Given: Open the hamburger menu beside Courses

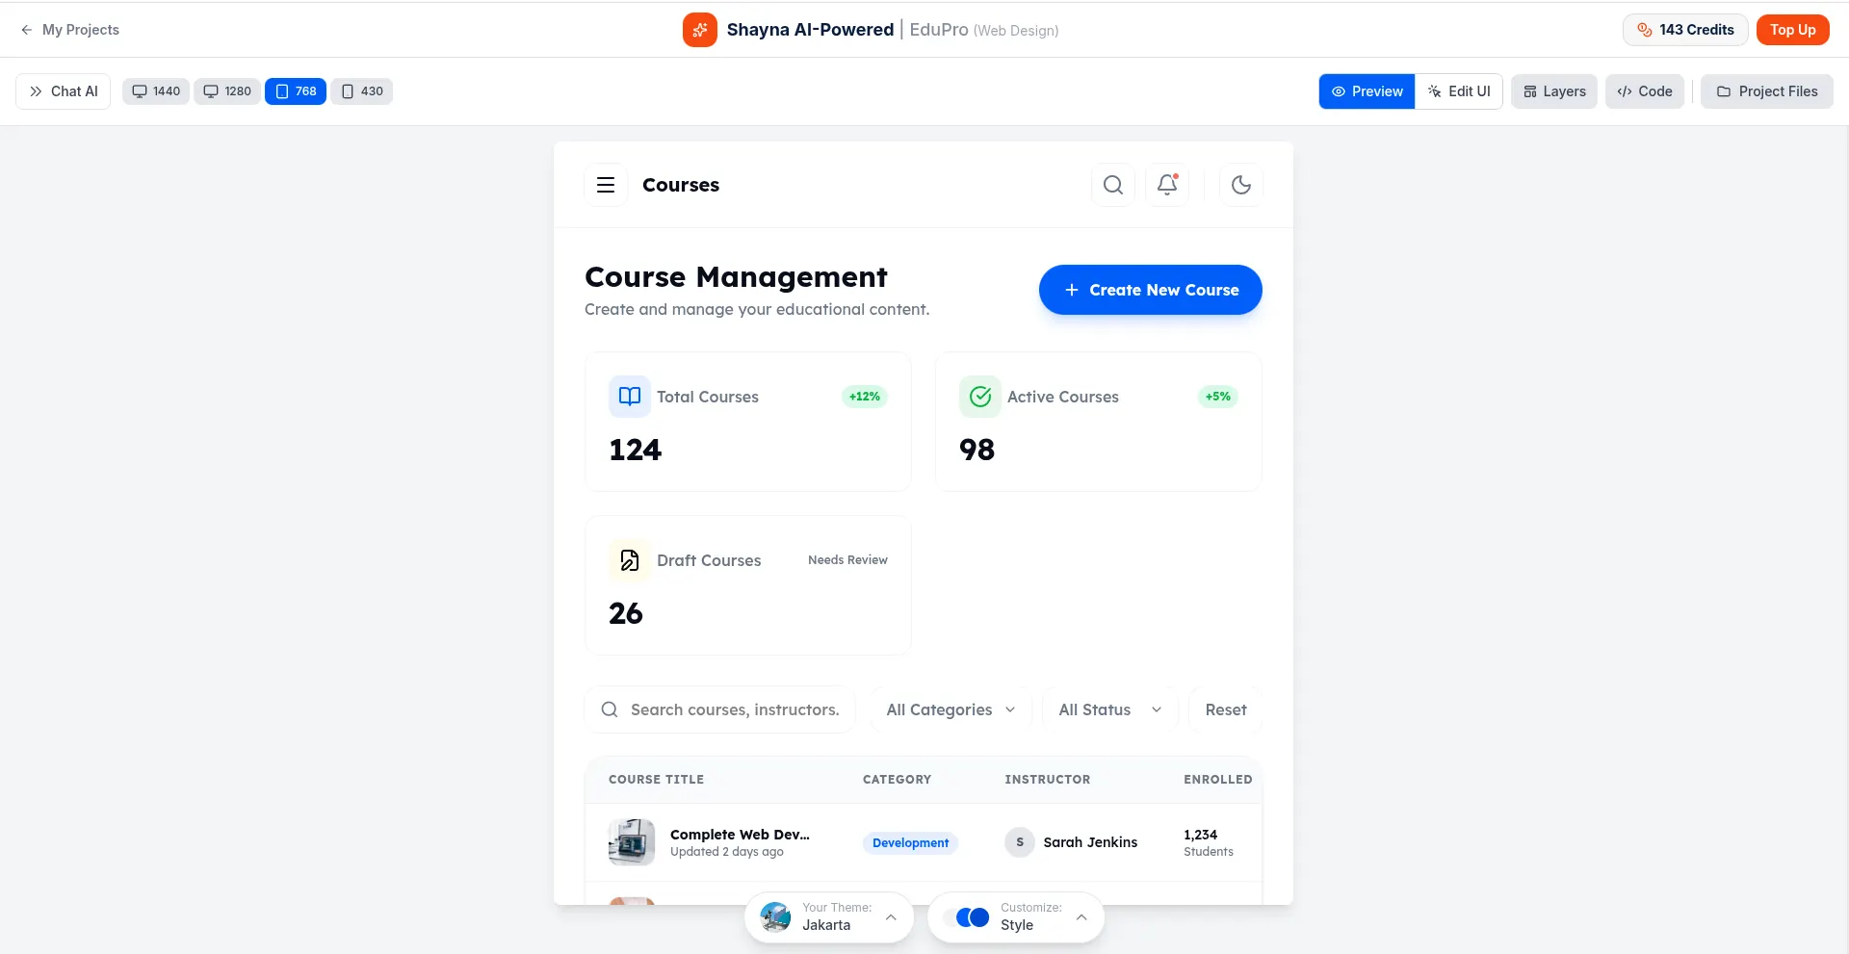Looking at the screenshot, I should pos(606,185).
